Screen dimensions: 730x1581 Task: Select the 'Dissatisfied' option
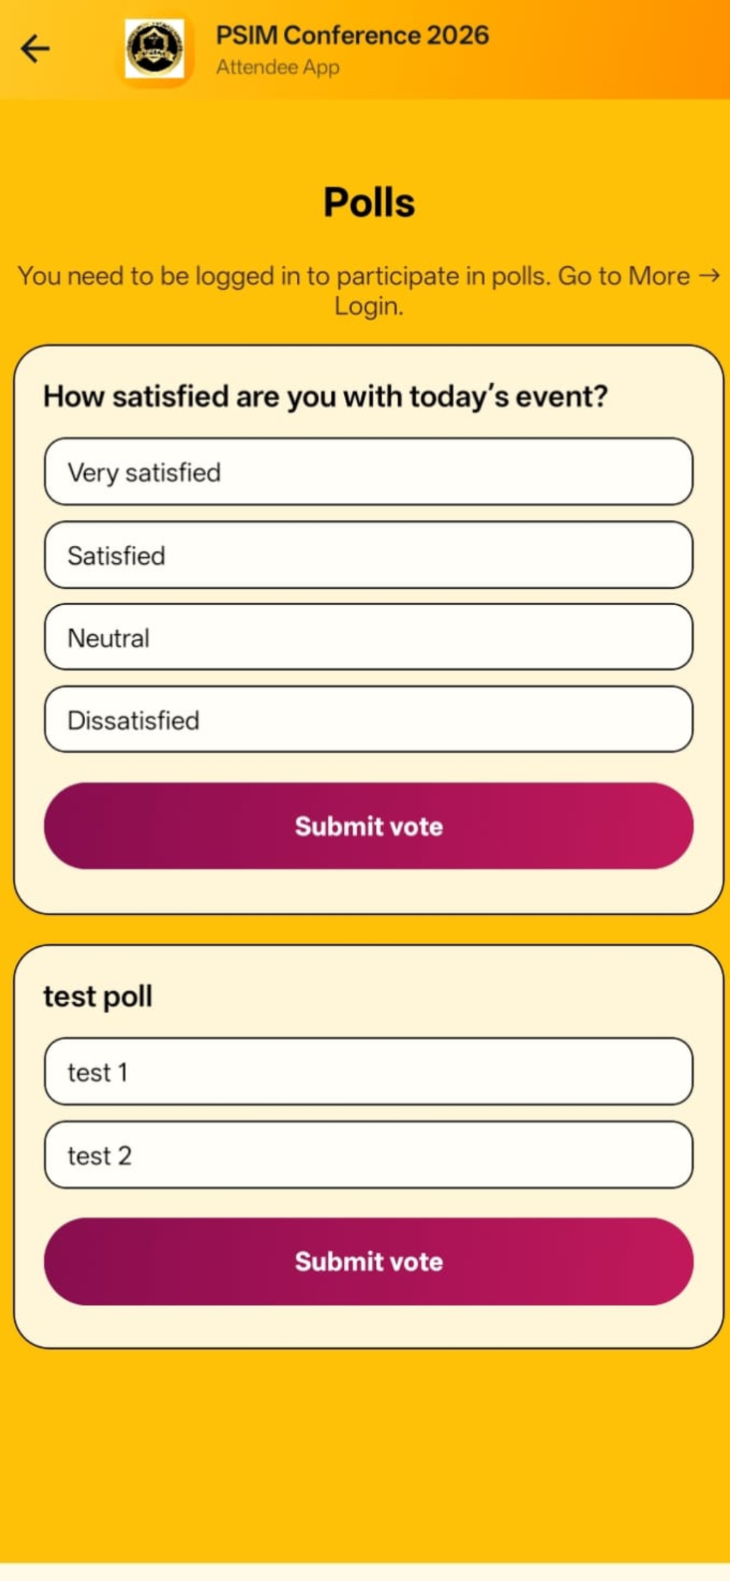(368, 719)
